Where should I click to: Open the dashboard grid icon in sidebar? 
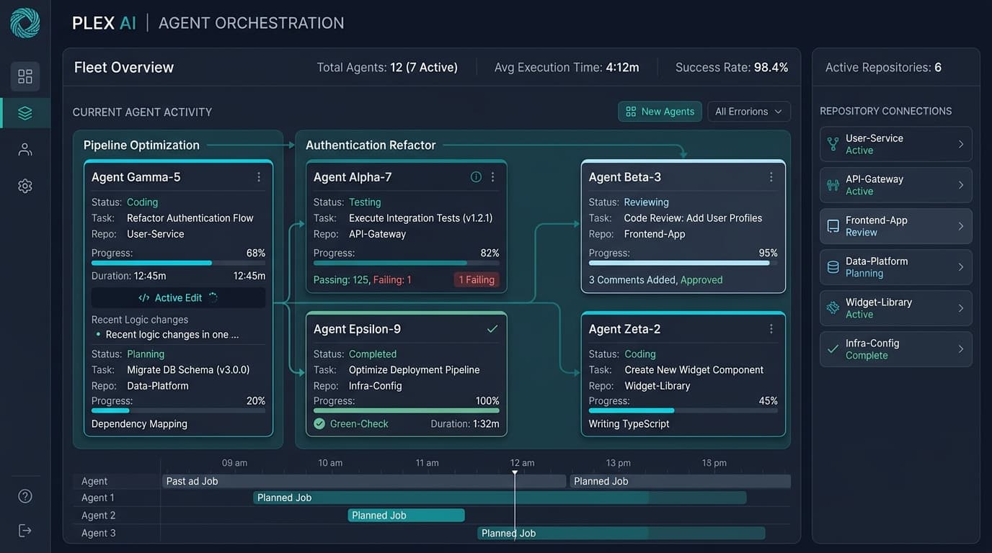25,76
